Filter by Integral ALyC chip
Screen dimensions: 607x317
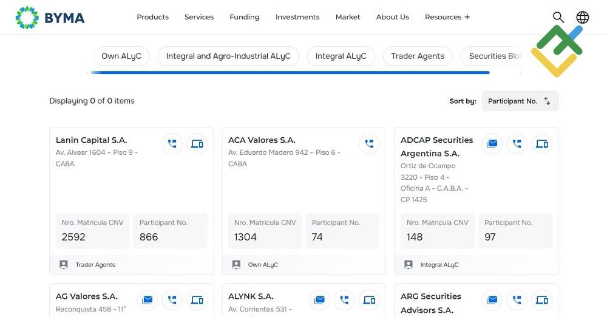pyautogui.click(x=341, y=56)
